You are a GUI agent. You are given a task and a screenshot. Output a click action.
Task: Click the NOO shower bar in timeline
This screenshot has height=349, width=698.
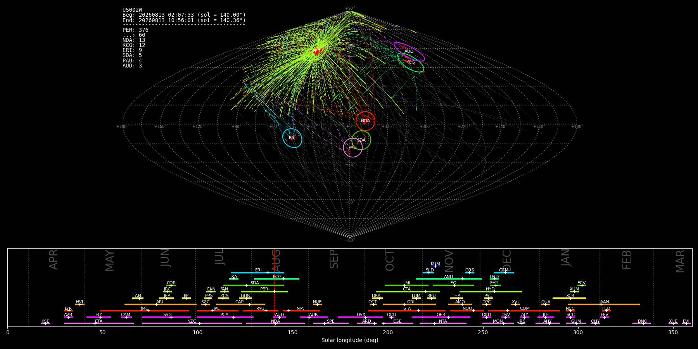tap(467, 311)
